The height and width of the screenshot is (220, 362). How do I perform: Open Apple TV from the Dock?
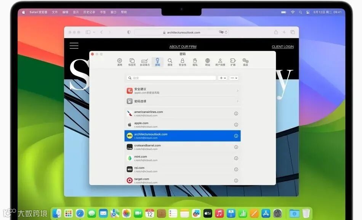pyautogui.click(x=208, y=213)
